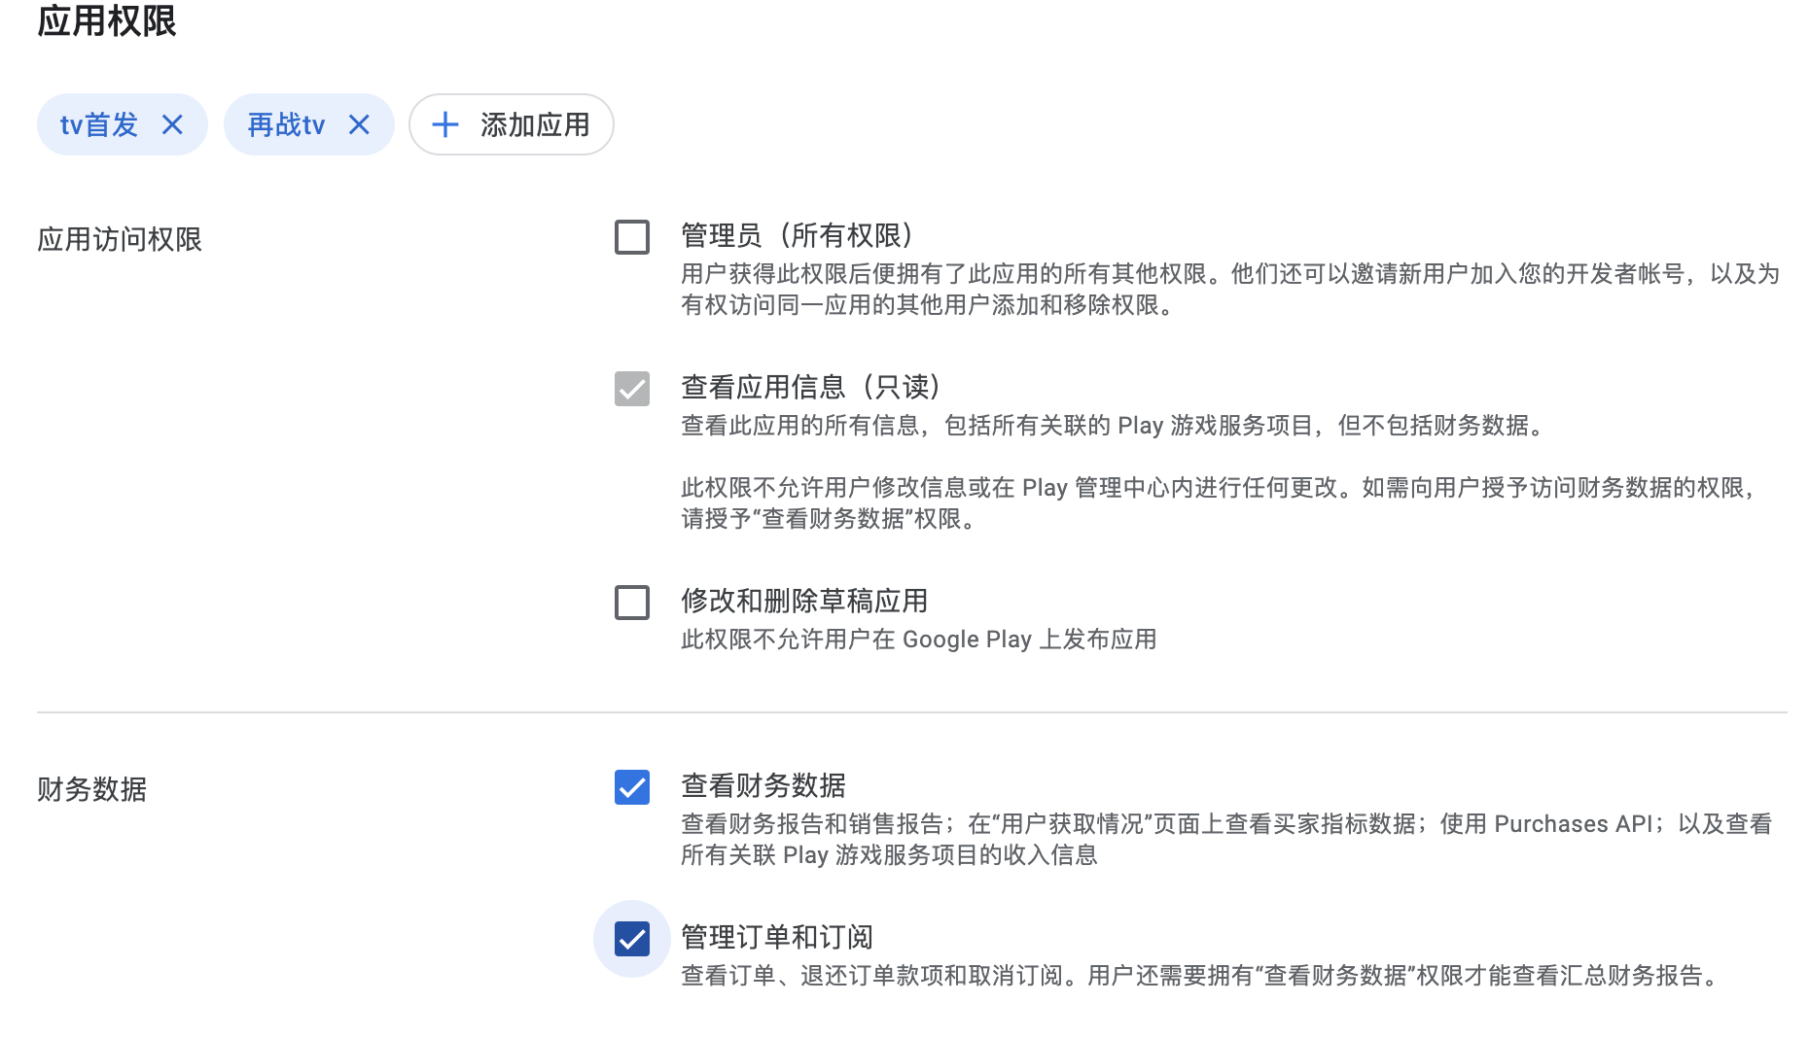
Task: Click the 财务数据 section label
Action: (92, 787)
